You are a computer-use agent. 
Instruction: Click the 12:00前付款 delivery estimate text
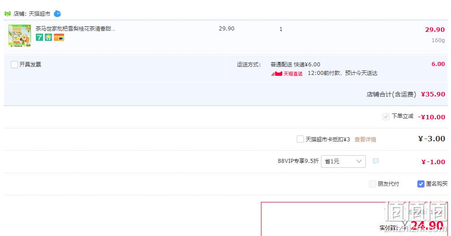coord(342,73)
